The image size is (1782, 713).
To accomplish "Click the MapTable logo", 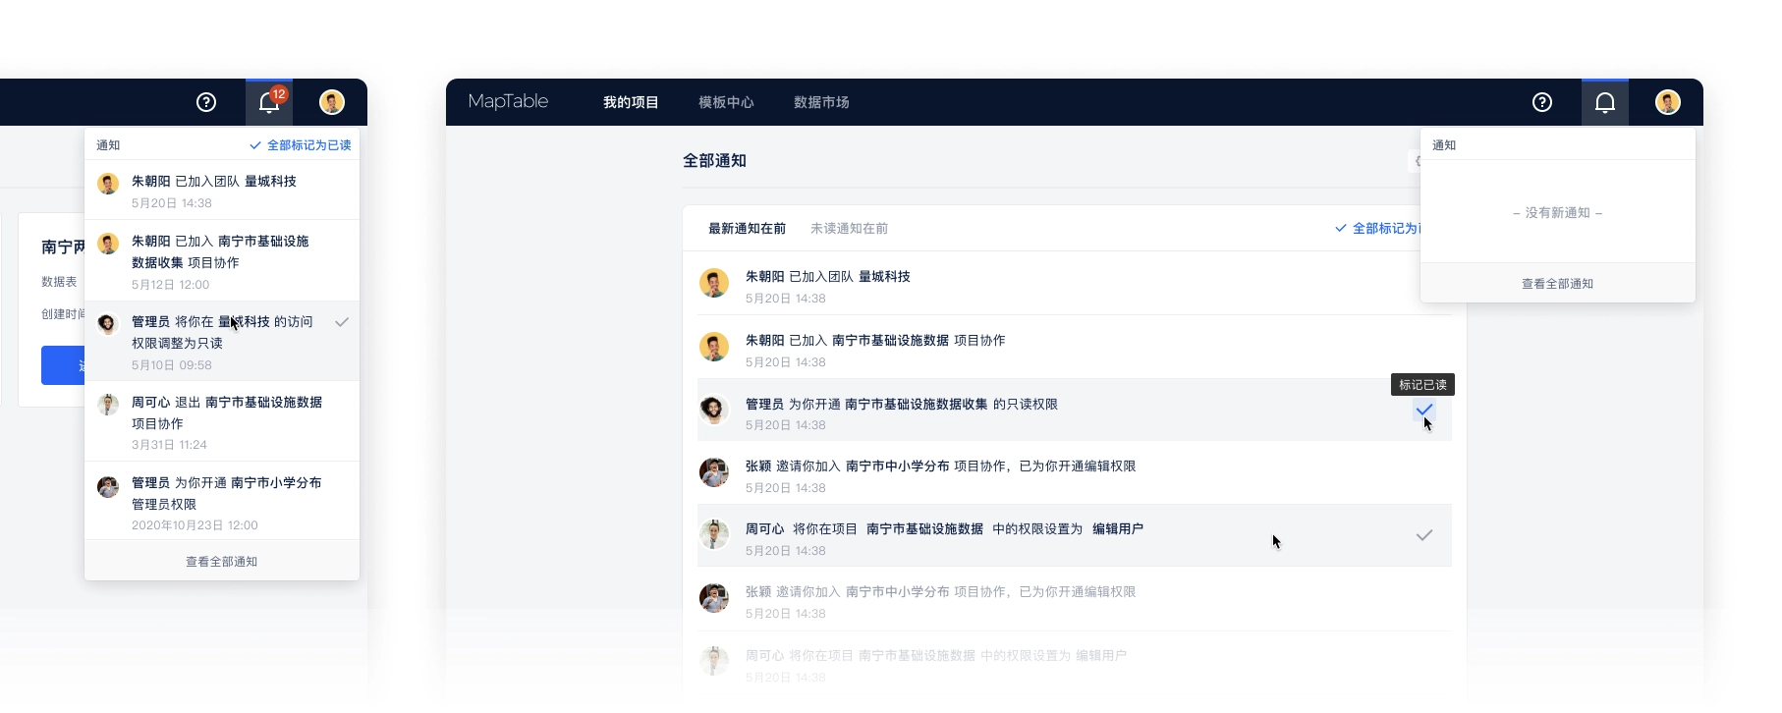I will 508,101.
